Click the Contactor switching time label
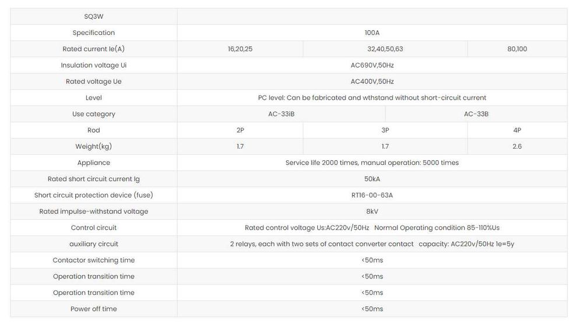The height and width of the screenshot is (328, 583). click(x=93, y=260)
